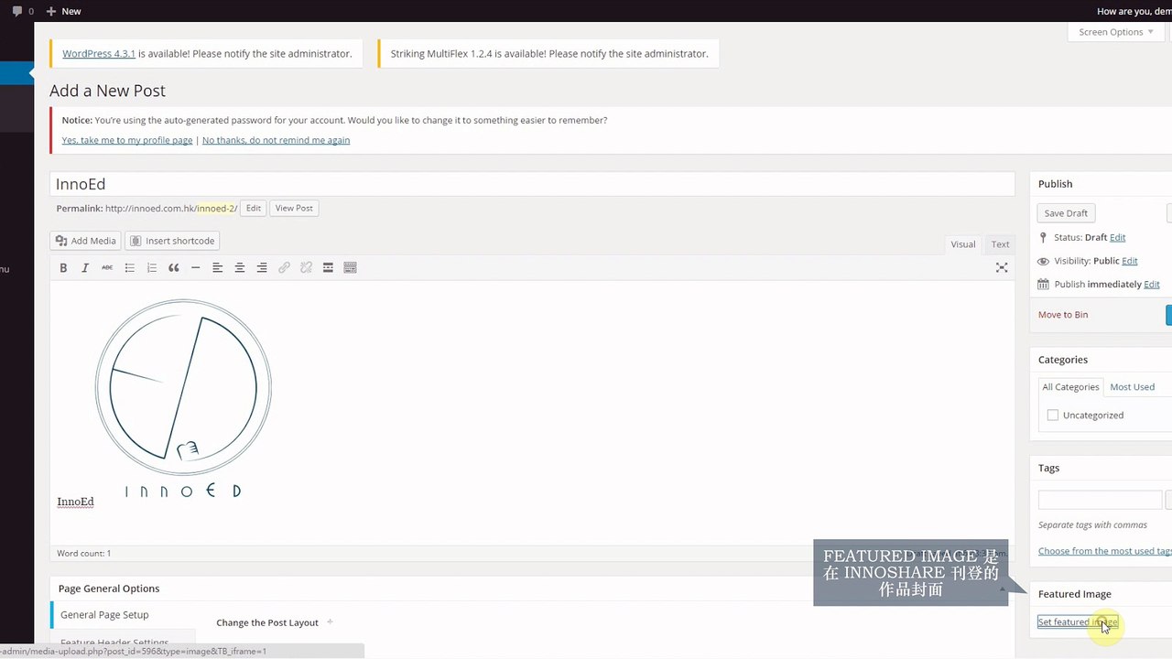Align text left
This screenshot has height=659, width=1172.
point(217,267)
